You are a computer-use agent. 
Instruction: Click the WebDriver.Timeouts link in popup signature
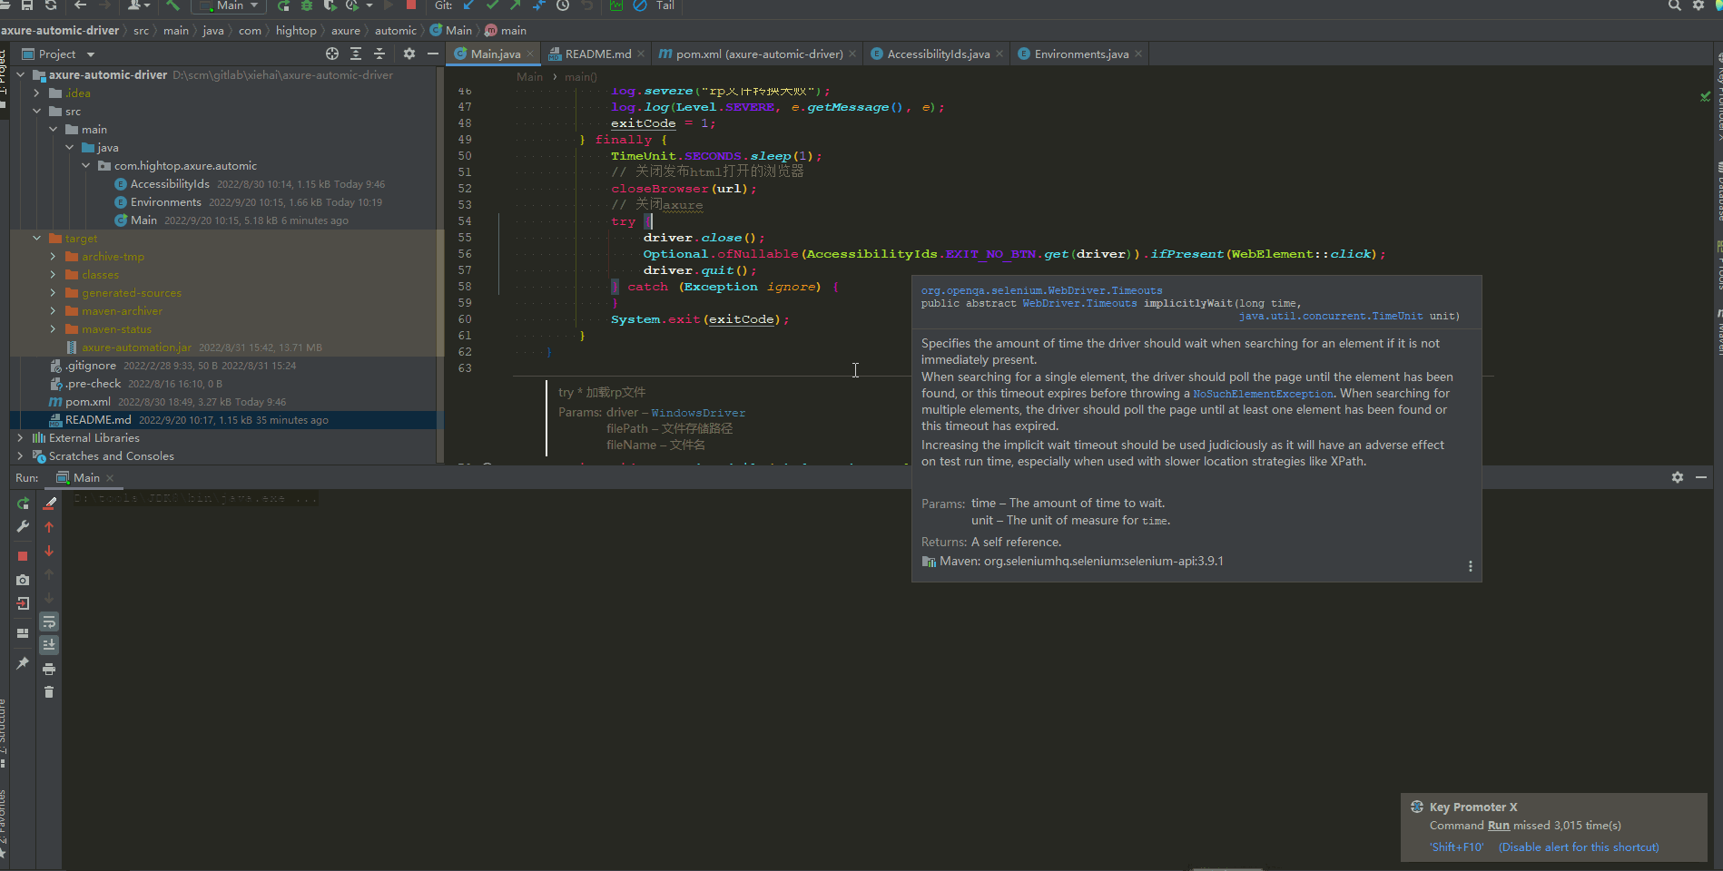(1079, 303)
